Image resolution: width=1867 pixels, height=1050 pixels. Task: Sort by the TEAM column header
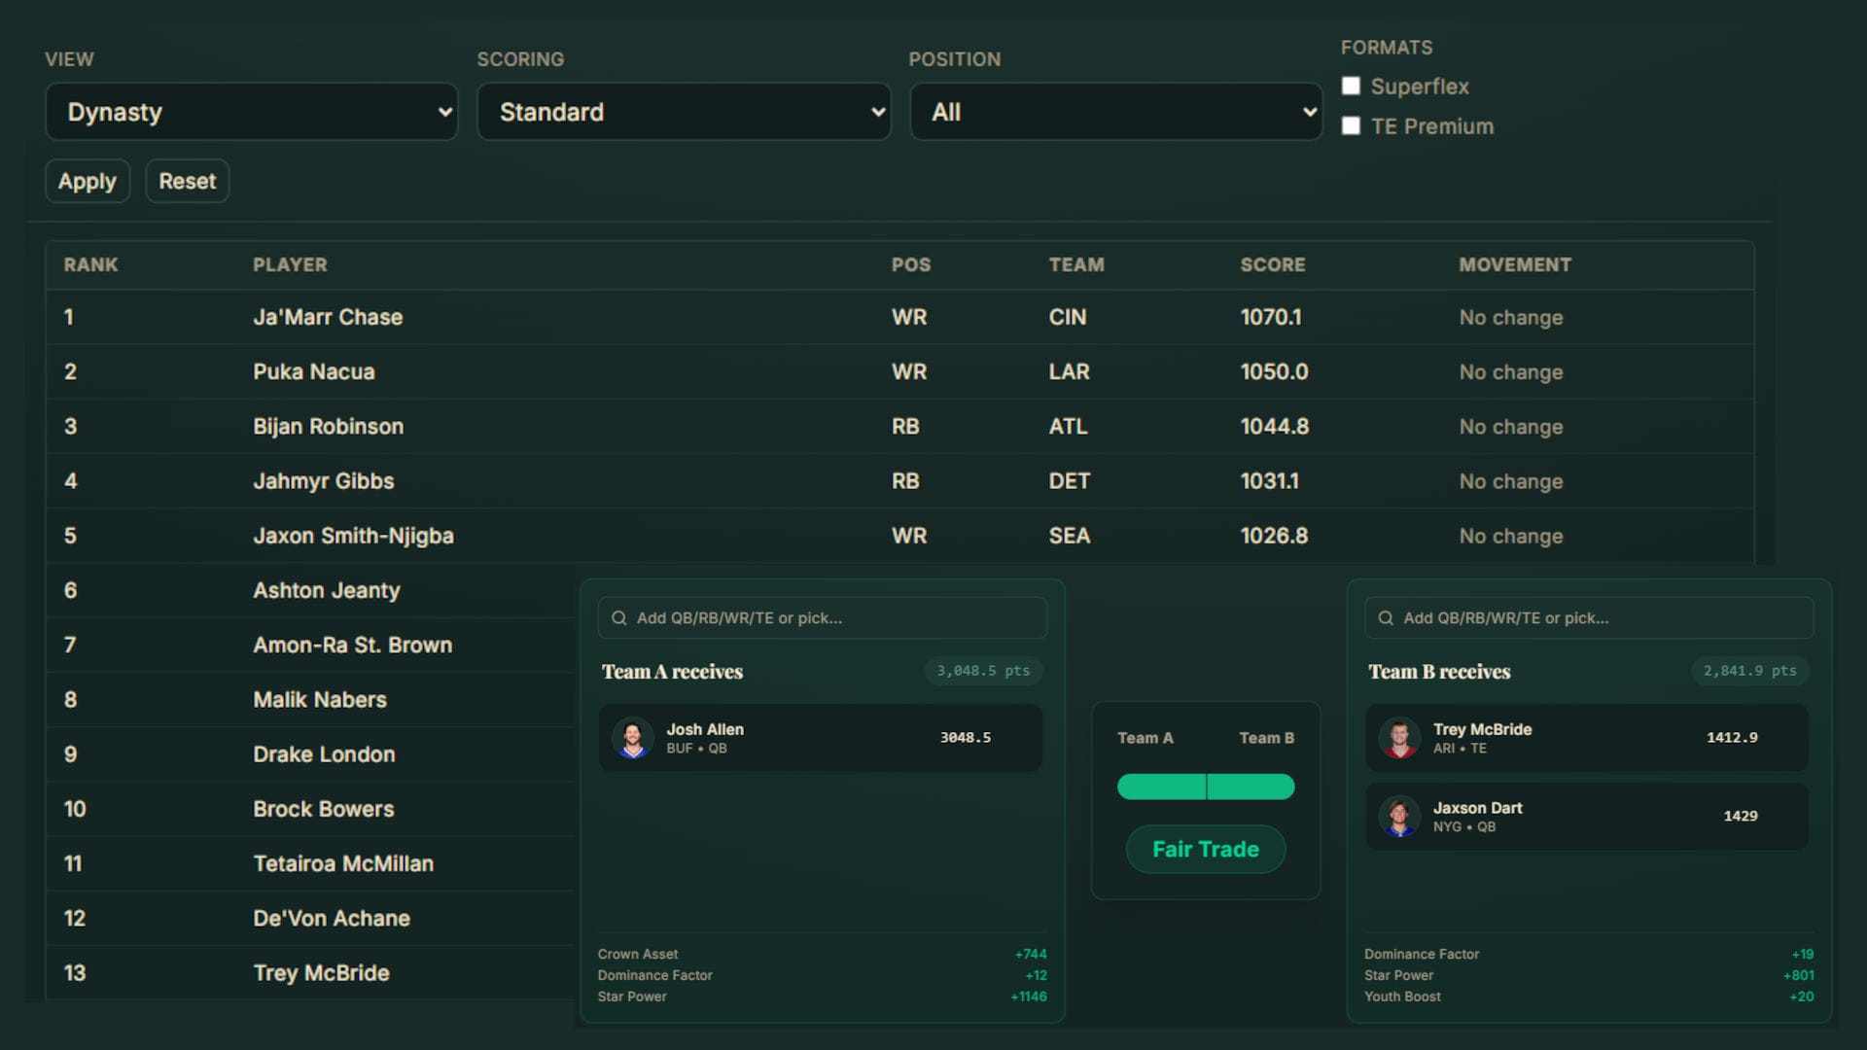point(1076,264)
